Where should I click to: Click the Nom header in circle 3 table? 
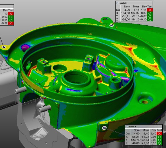127,6
